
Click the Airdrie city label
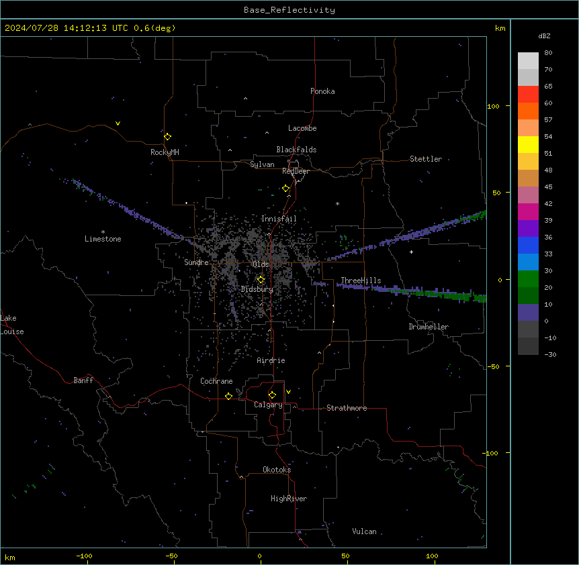pyautogui.click(x=271, y=360)
